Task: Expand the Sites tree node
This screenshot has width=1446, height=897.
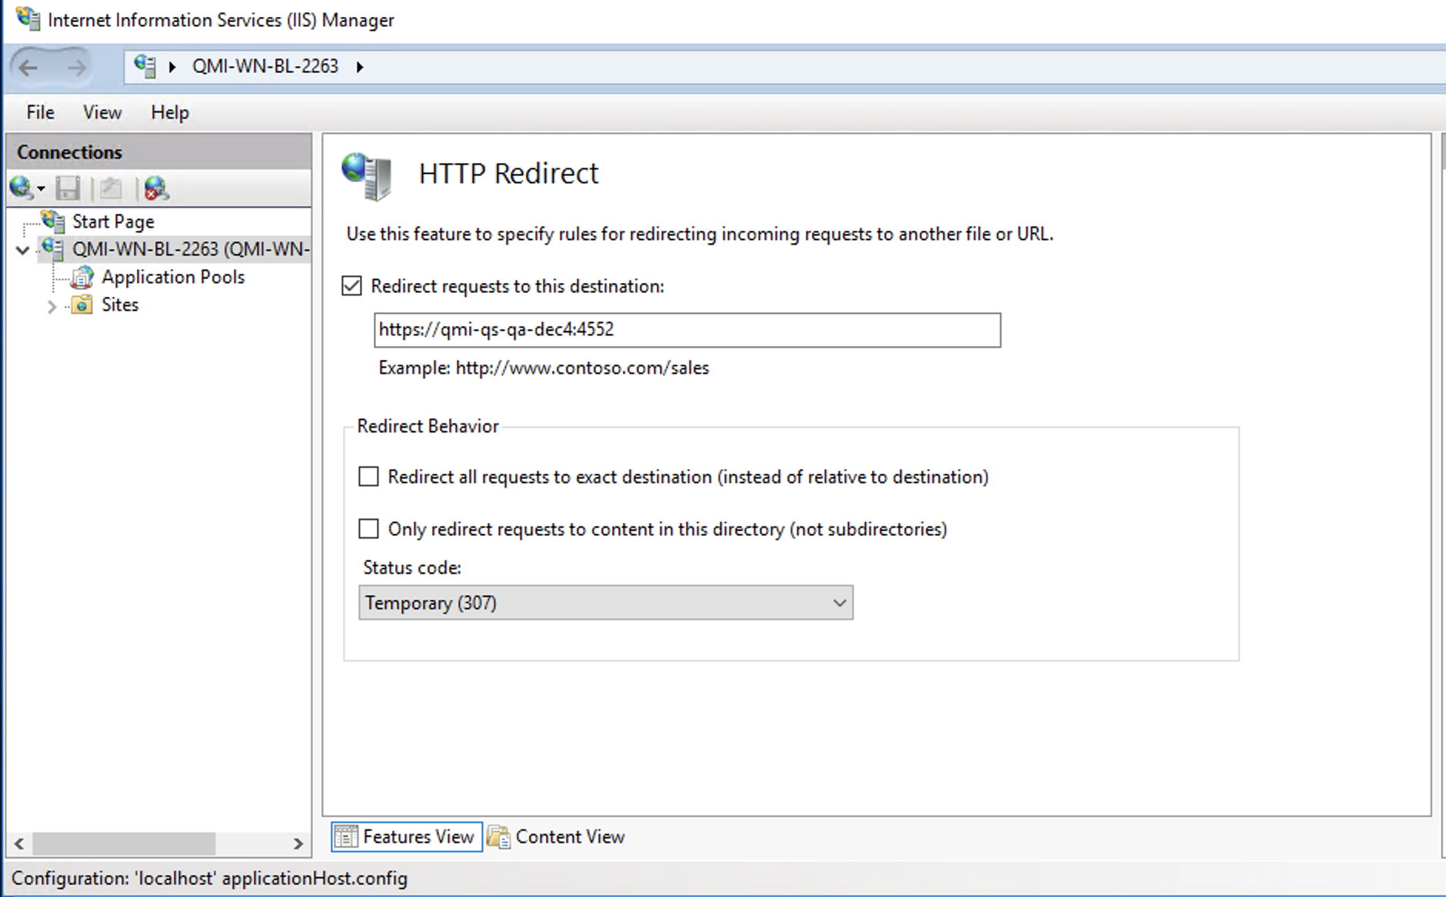Action: (x=51, y=306)
